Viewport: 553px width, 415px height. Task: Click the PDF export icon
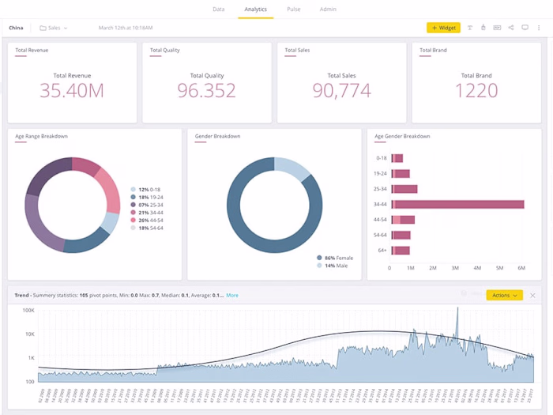(x=497, y=28)
